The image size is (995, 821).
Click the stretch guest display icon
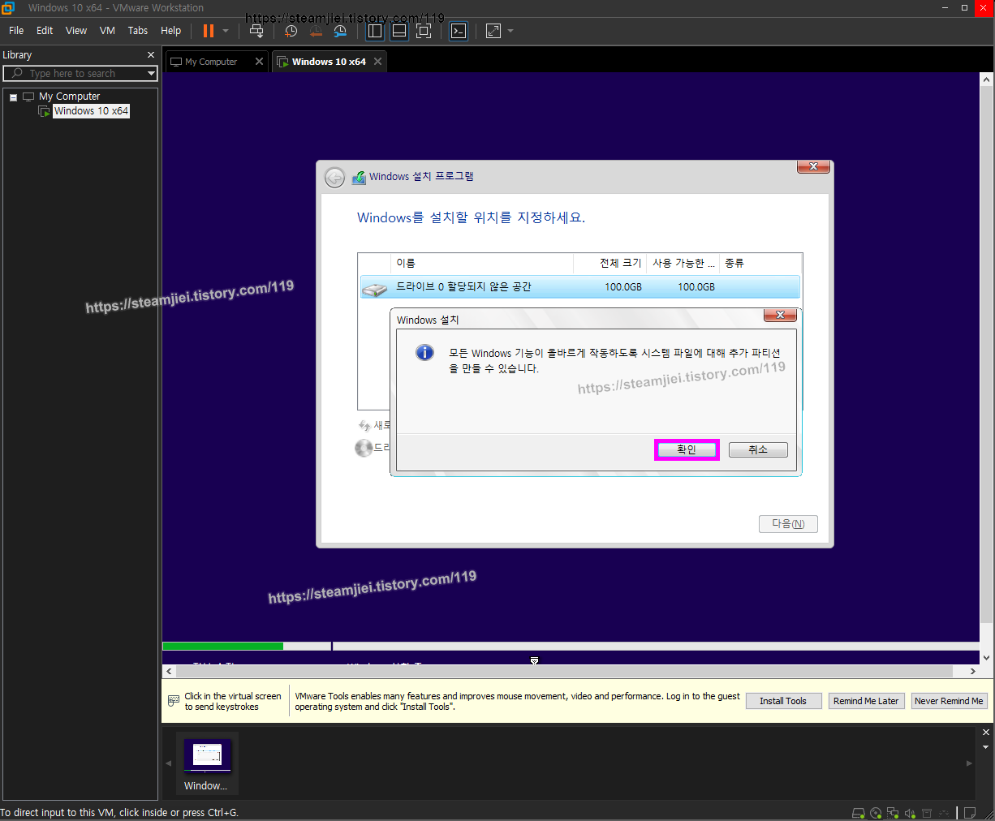pyautogui.click(x=493, y=31)
